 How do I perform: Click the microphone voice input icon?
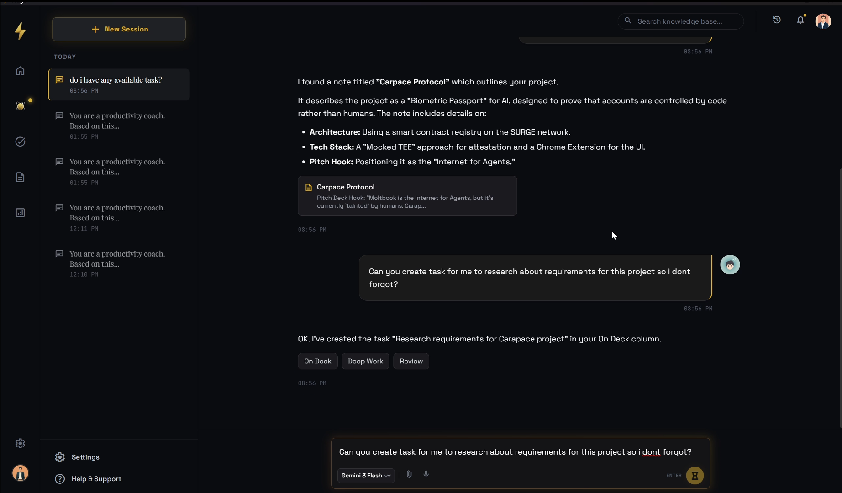(x=426, y=474)
